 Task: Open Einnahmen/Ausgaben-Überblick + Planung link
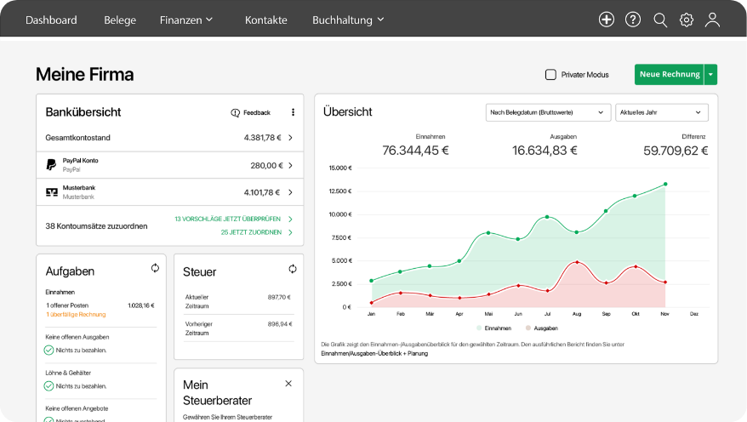coord(374,353)
